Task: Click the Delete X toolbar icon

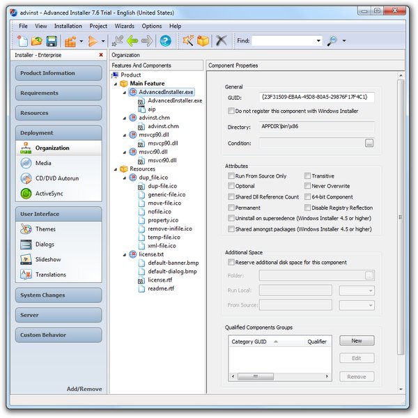Action: (x=222, y=41)
